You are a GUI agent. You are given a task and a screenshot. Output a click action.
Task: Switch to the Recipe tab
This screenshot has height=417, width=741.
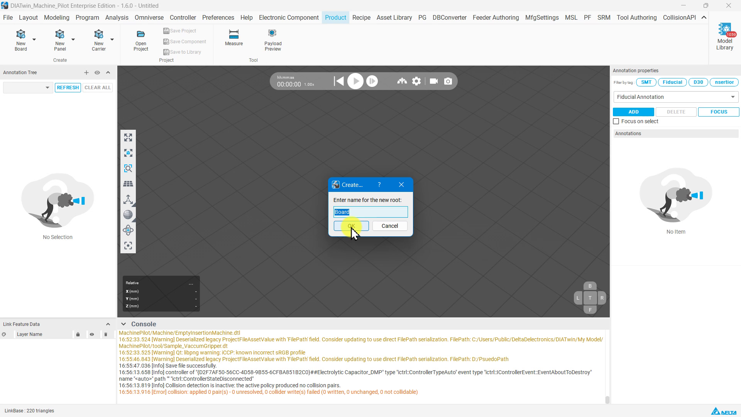361,18
